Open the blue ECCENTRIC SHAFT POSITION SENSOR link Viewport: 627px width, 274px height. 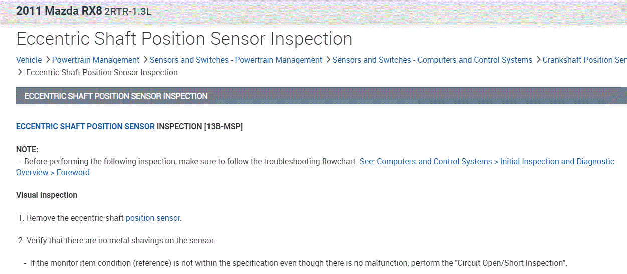85,126
